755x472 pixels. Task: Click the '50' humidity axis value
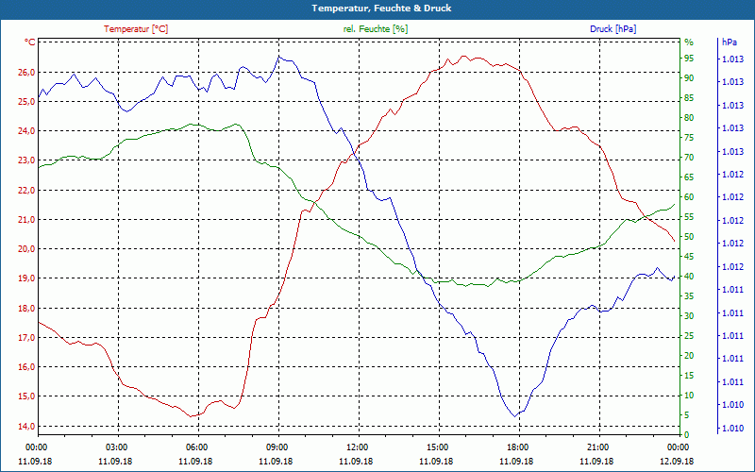click(689, 237)
